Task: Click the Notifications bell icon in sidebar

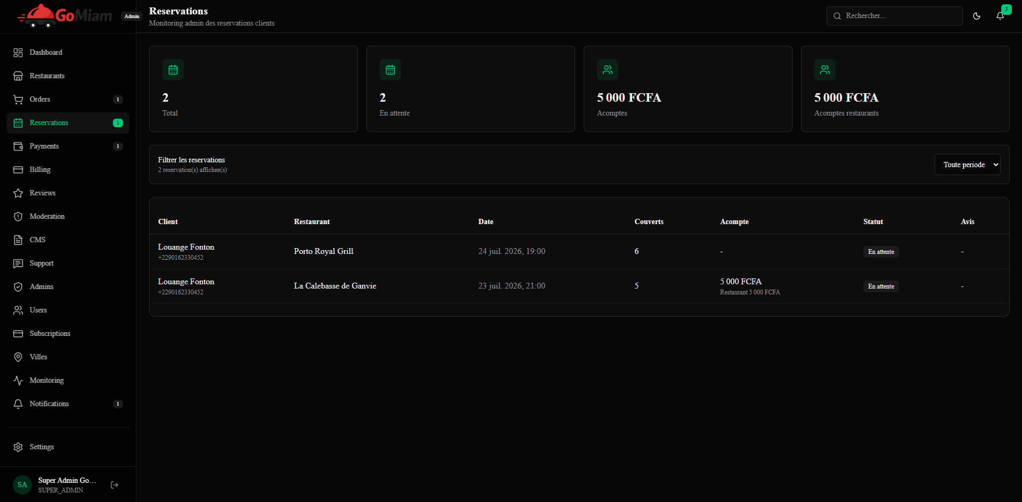Action: tap(18, 404)
